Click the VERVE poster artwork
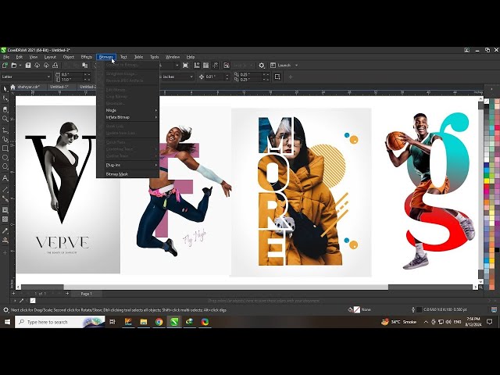The height and width of the screenshot is (375, 500). 68,189
